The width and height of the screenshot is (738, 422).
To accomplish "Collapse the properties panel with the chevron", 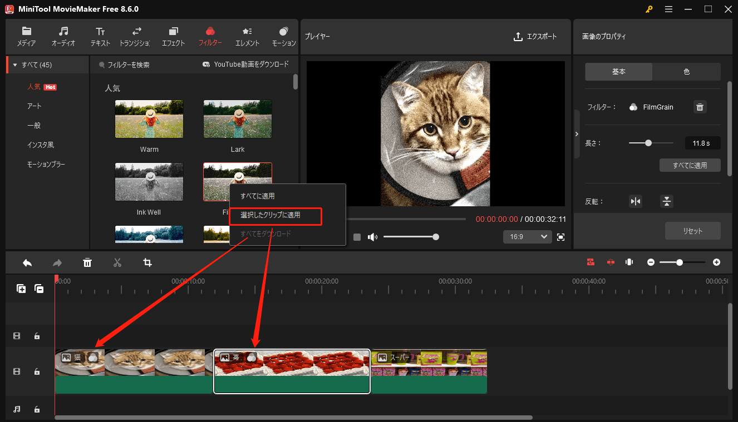I will click(577, 133).
